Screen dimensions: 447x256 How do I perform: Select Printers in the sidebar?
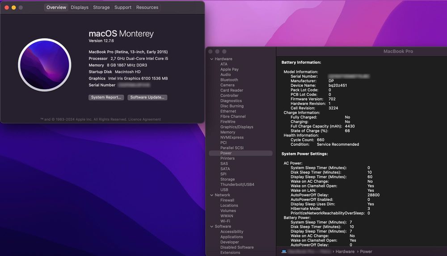[228, 159]
